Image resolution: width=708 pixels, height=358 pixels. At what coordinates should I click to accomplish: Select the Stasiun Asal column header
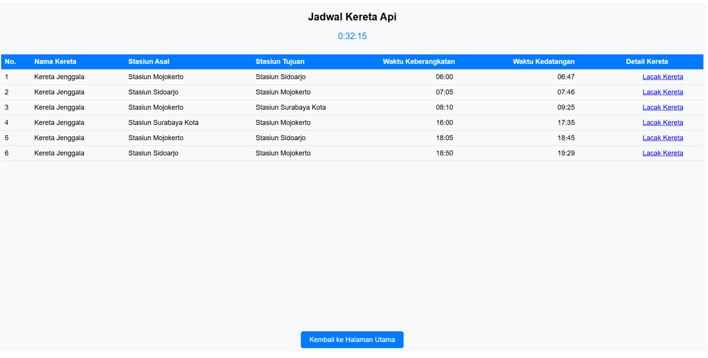[x=148, y=62]
